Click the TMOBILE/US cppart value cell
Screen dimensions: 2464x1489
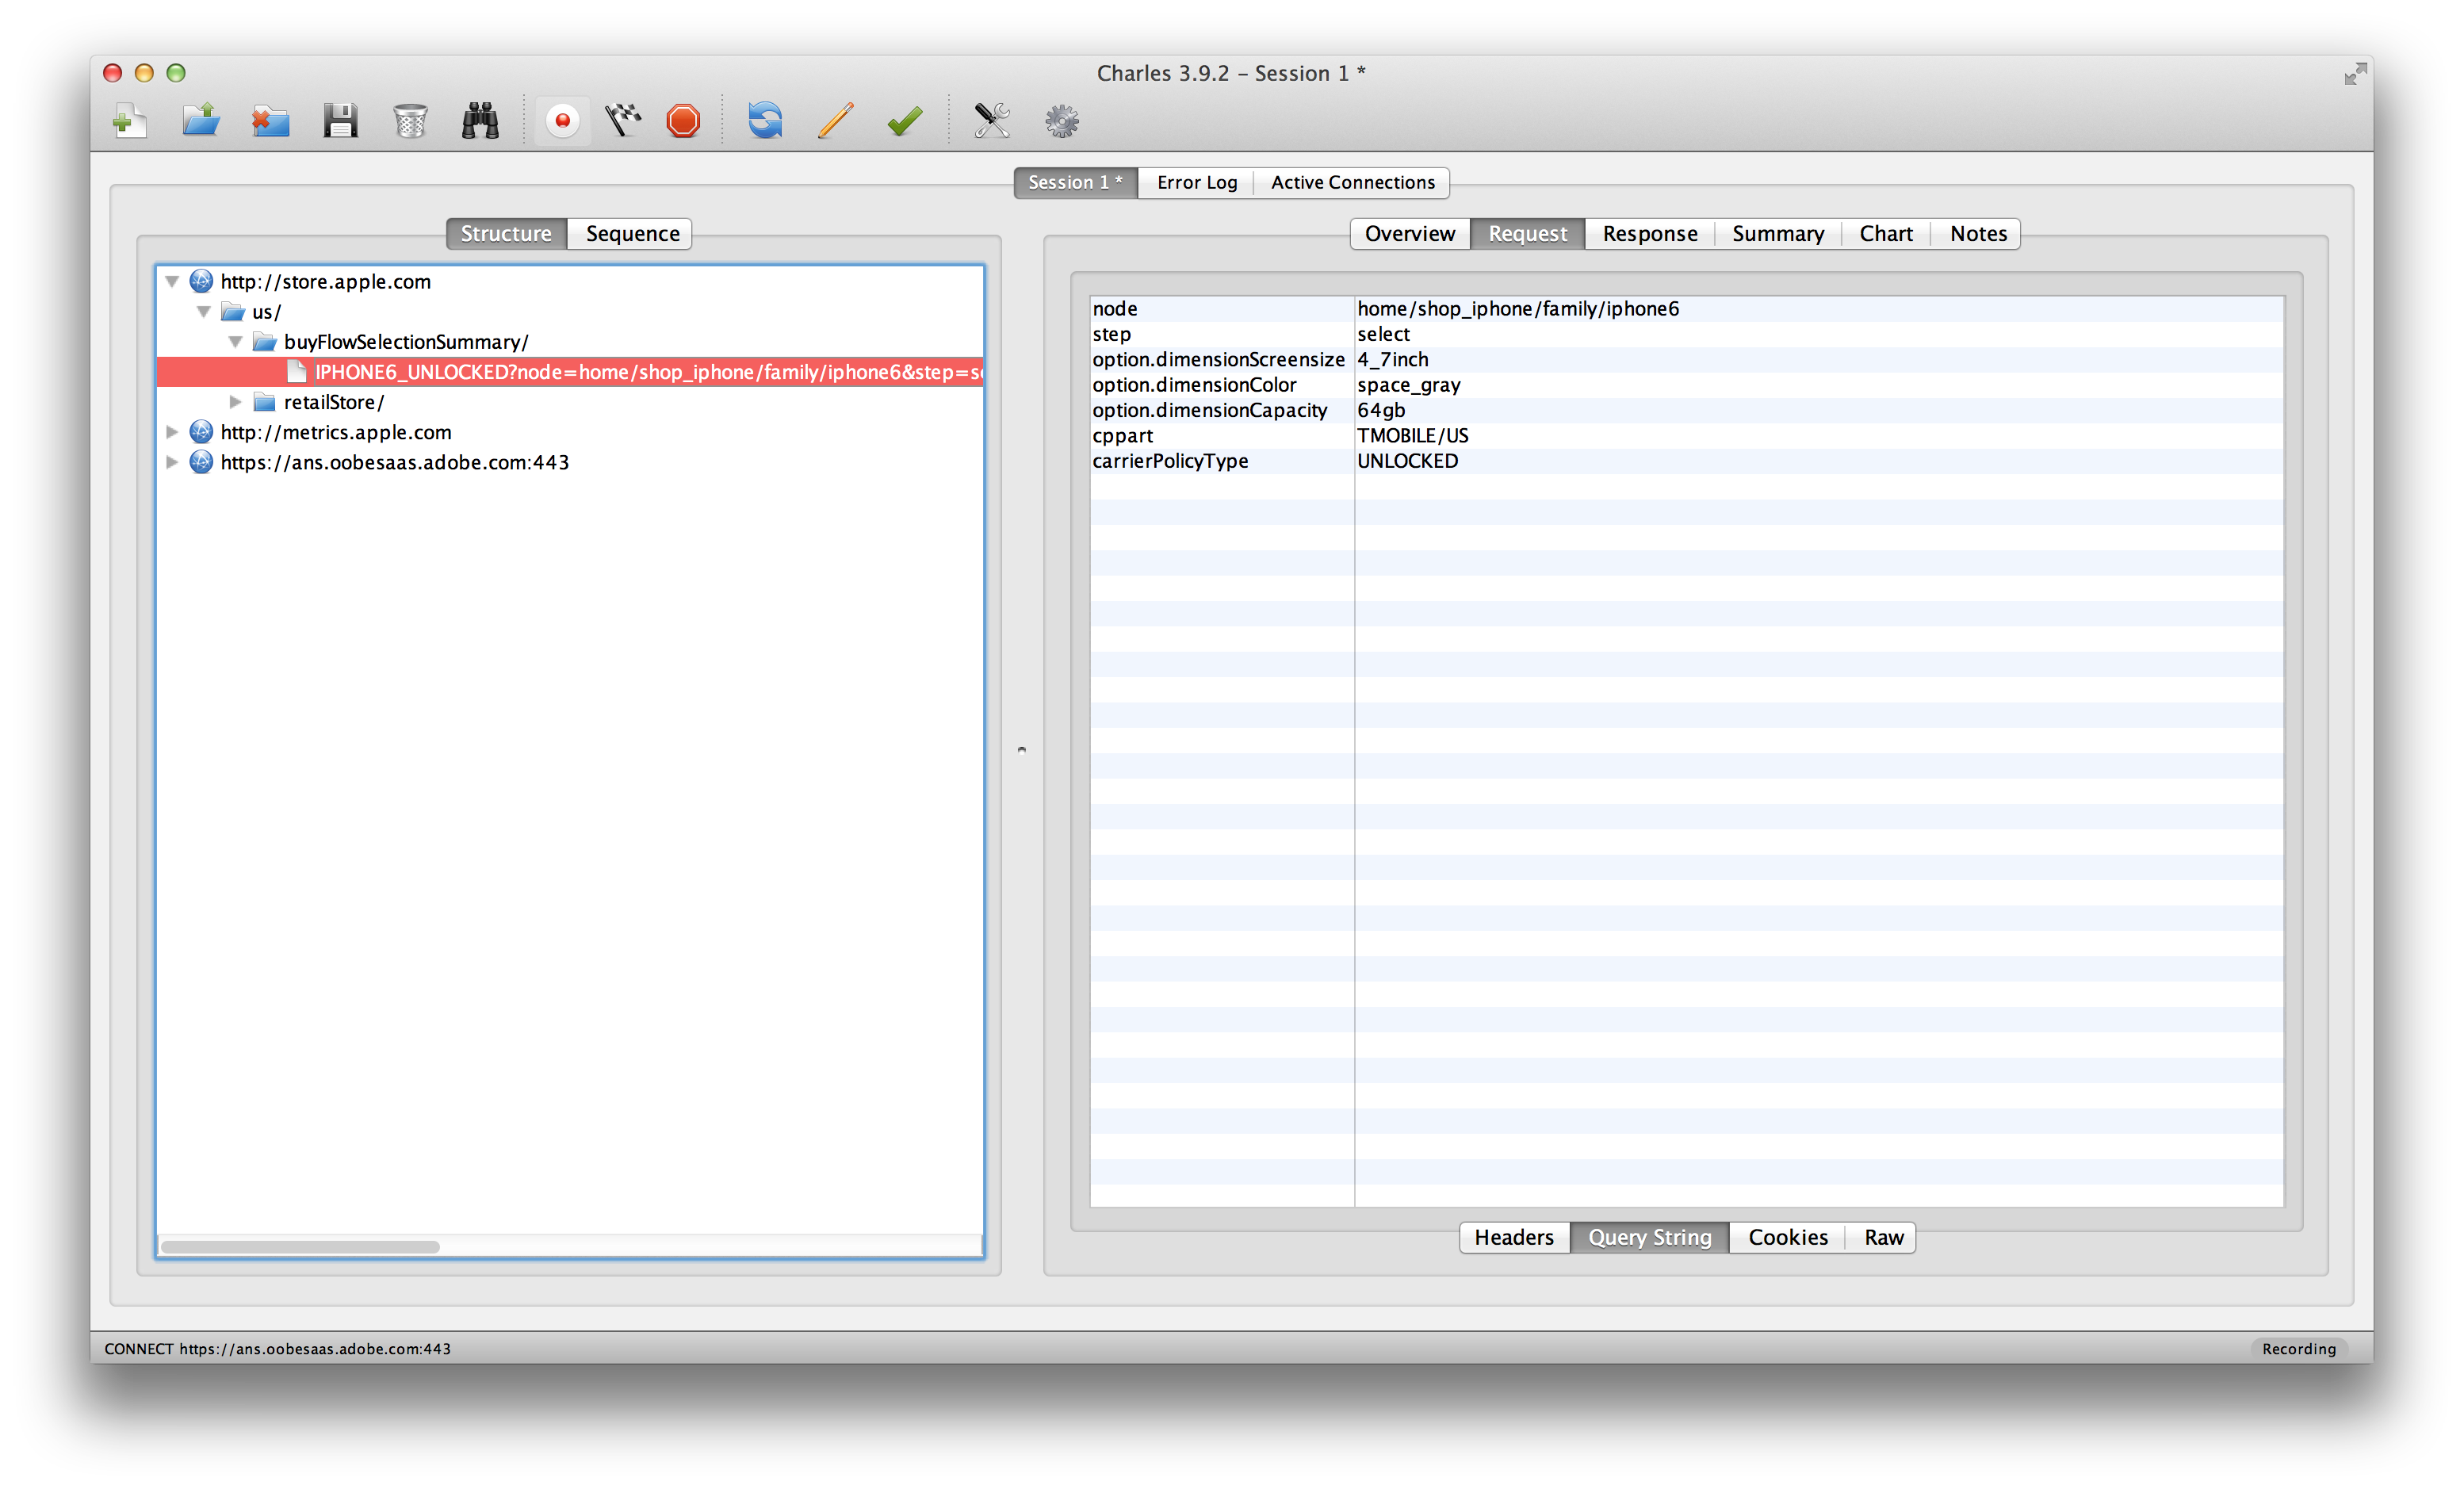[1819, 436]
